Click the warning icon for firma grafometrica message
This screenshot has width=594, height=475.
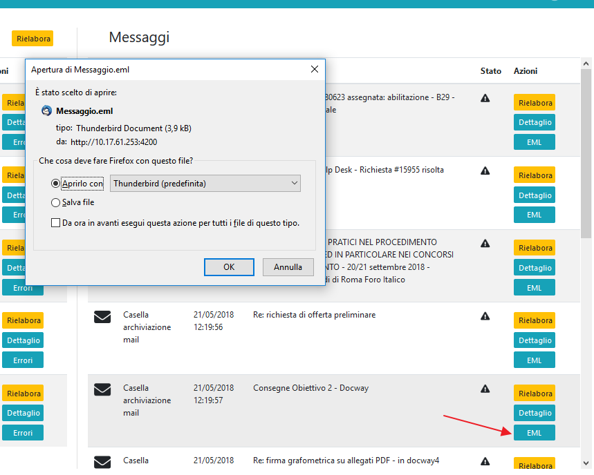(x=485, y=461)
